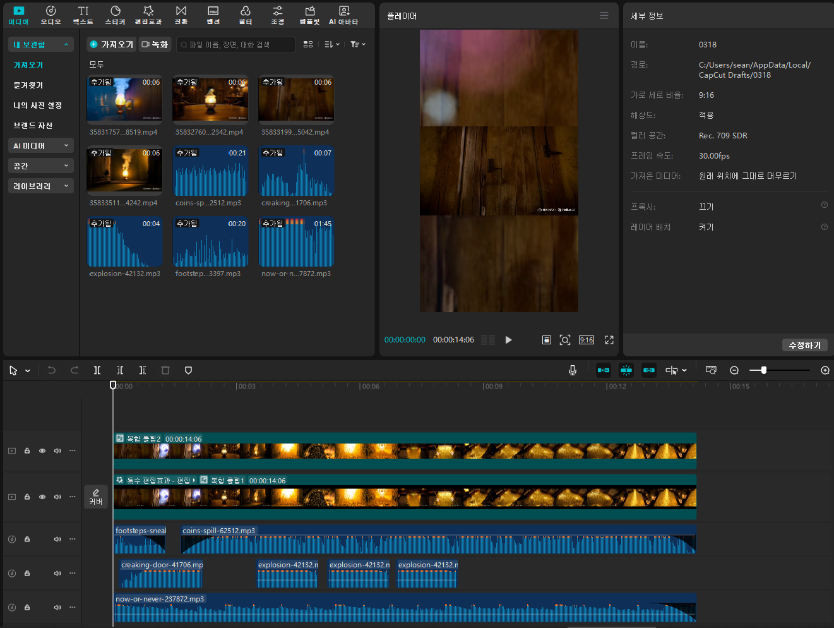Hide the 복합 클립2 track with eye icon
Image resolution: width=834 pixels, height=628 pixels.
[x=42, y=451]
